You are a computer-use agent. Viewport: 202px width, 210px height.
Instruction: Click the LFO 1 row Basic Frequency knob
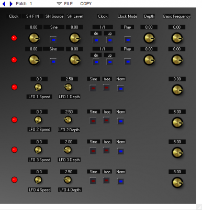click(177, 90)
